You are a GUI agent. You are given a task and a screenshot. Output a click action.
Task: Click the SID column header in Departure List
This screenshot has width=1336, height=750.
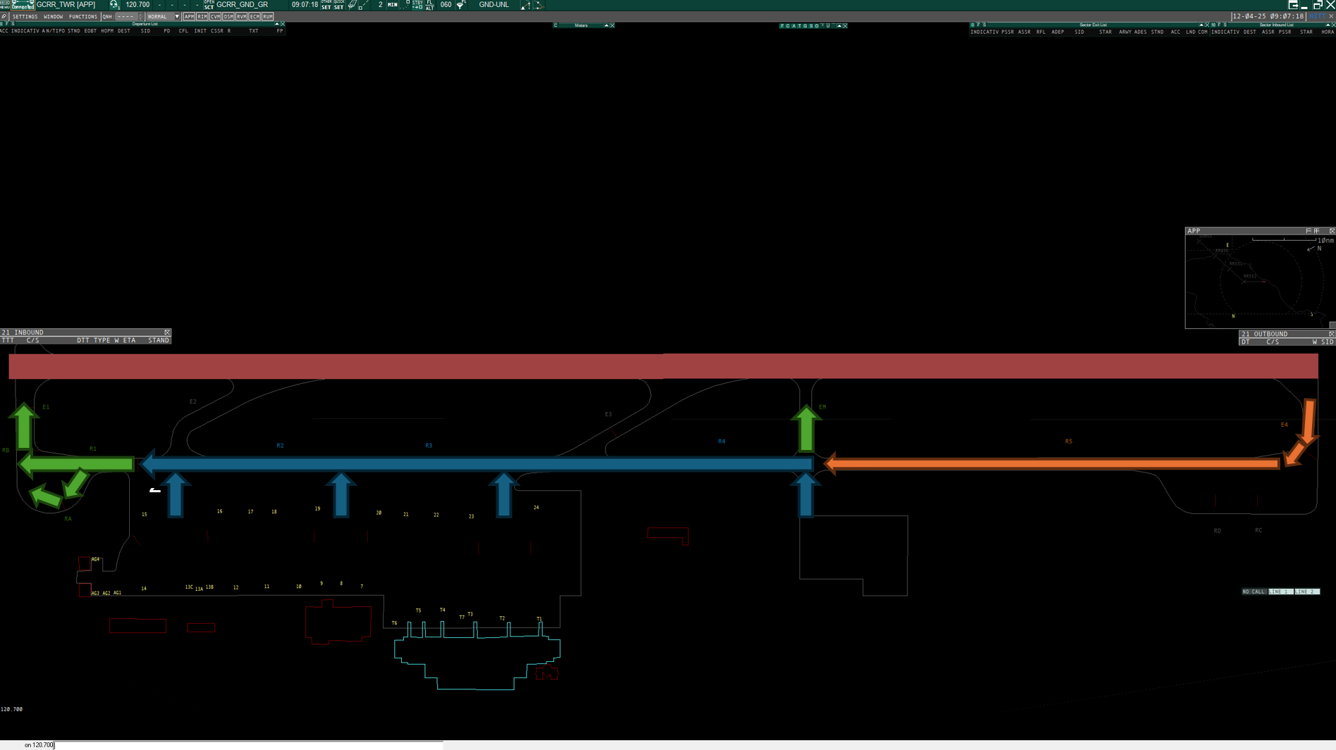[145, 31]
